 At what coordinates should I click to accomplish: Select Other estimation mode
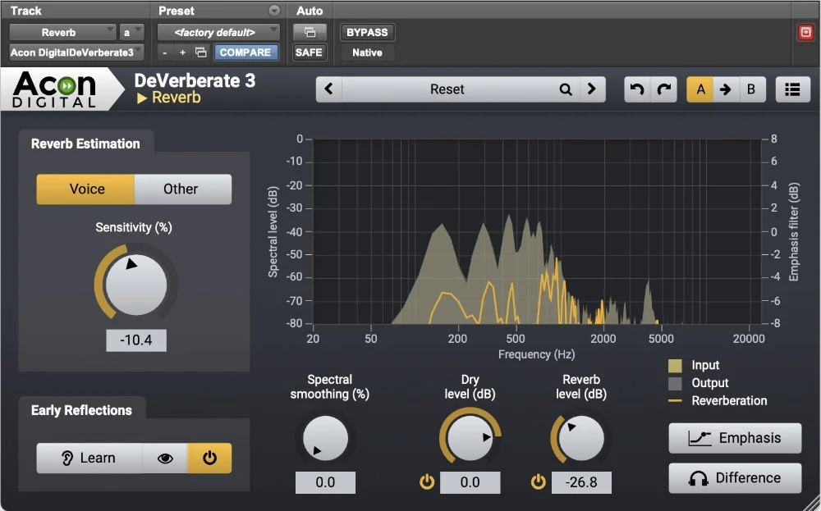183,189
